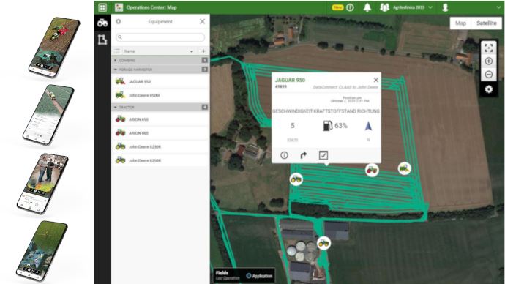Select ARION 650 in equipment list

(x=160, y=119)
